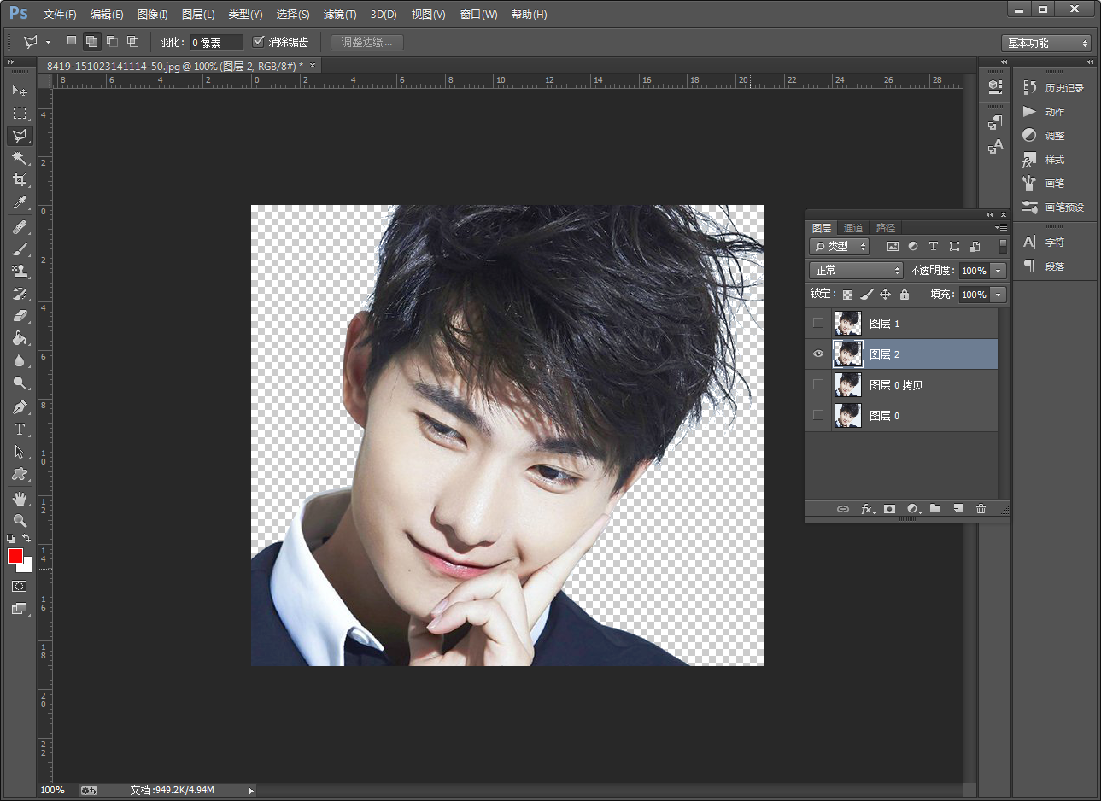Select the Pen tool

tap(20, 407)
